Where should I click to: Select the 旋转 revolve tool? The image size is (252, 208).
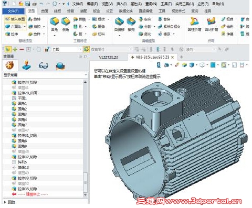(34, 19)
